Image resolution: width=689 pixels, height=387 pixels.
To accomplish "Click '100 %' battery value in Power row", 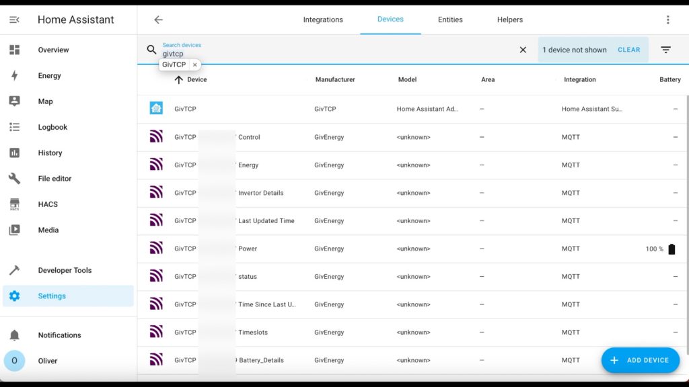I will coord(654,249).
